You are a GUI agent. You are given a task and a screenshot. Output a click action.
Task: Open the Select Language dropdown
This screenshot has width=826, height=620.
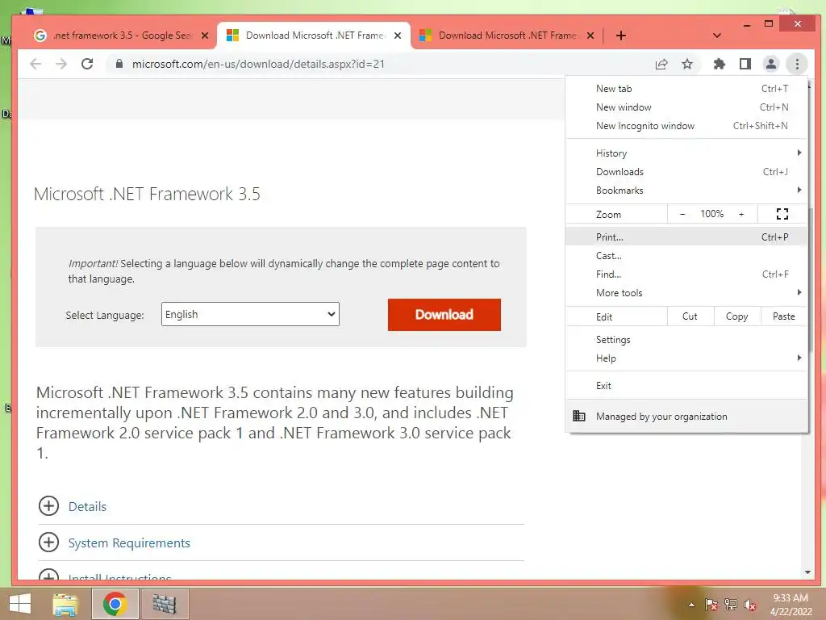coord(250,314)
